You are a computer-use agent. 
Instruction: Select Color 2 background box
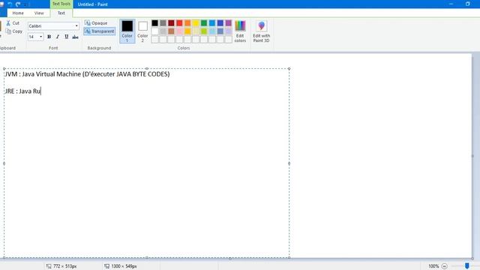pyautogui.click(x=142, y=31)
